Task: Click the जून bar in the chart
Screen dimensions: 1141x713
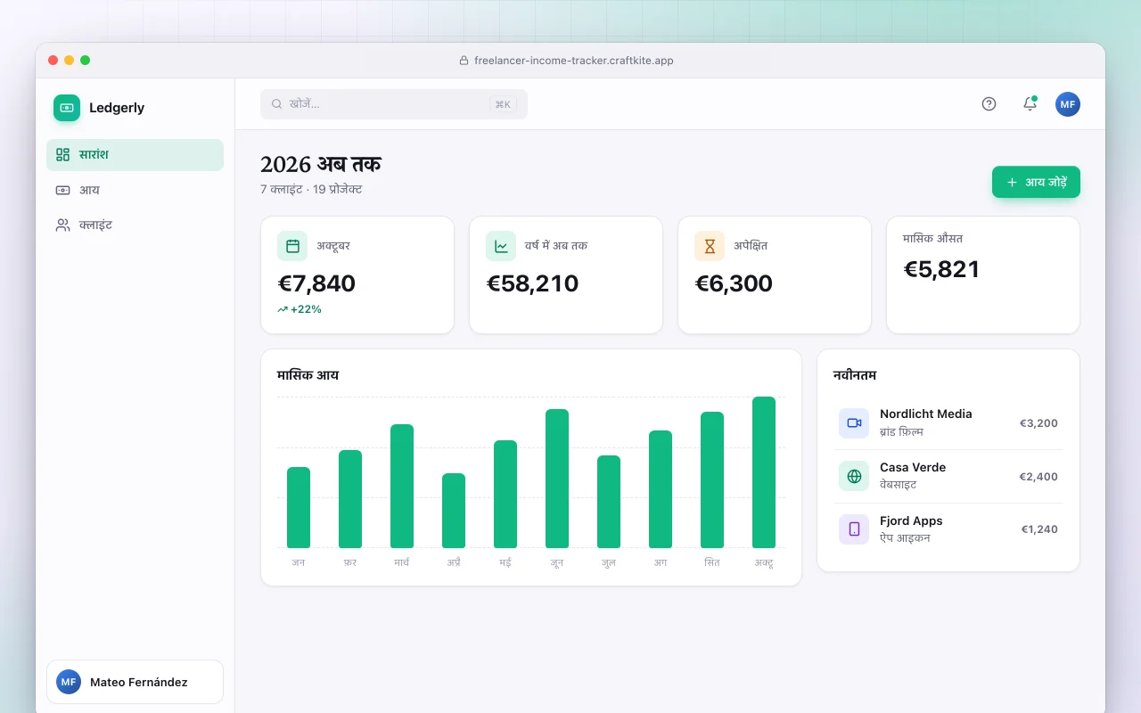Action: tap(557, 479)
